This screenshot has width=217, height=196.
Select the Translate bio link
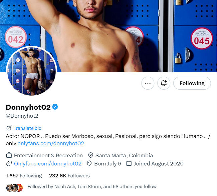(27, 128)
